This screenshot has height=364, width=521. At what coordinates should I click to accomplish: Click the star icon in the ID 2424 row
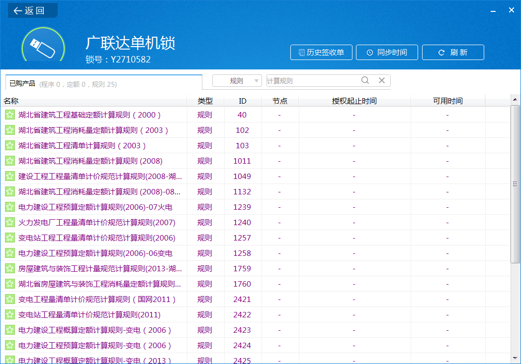pos(9,345)
